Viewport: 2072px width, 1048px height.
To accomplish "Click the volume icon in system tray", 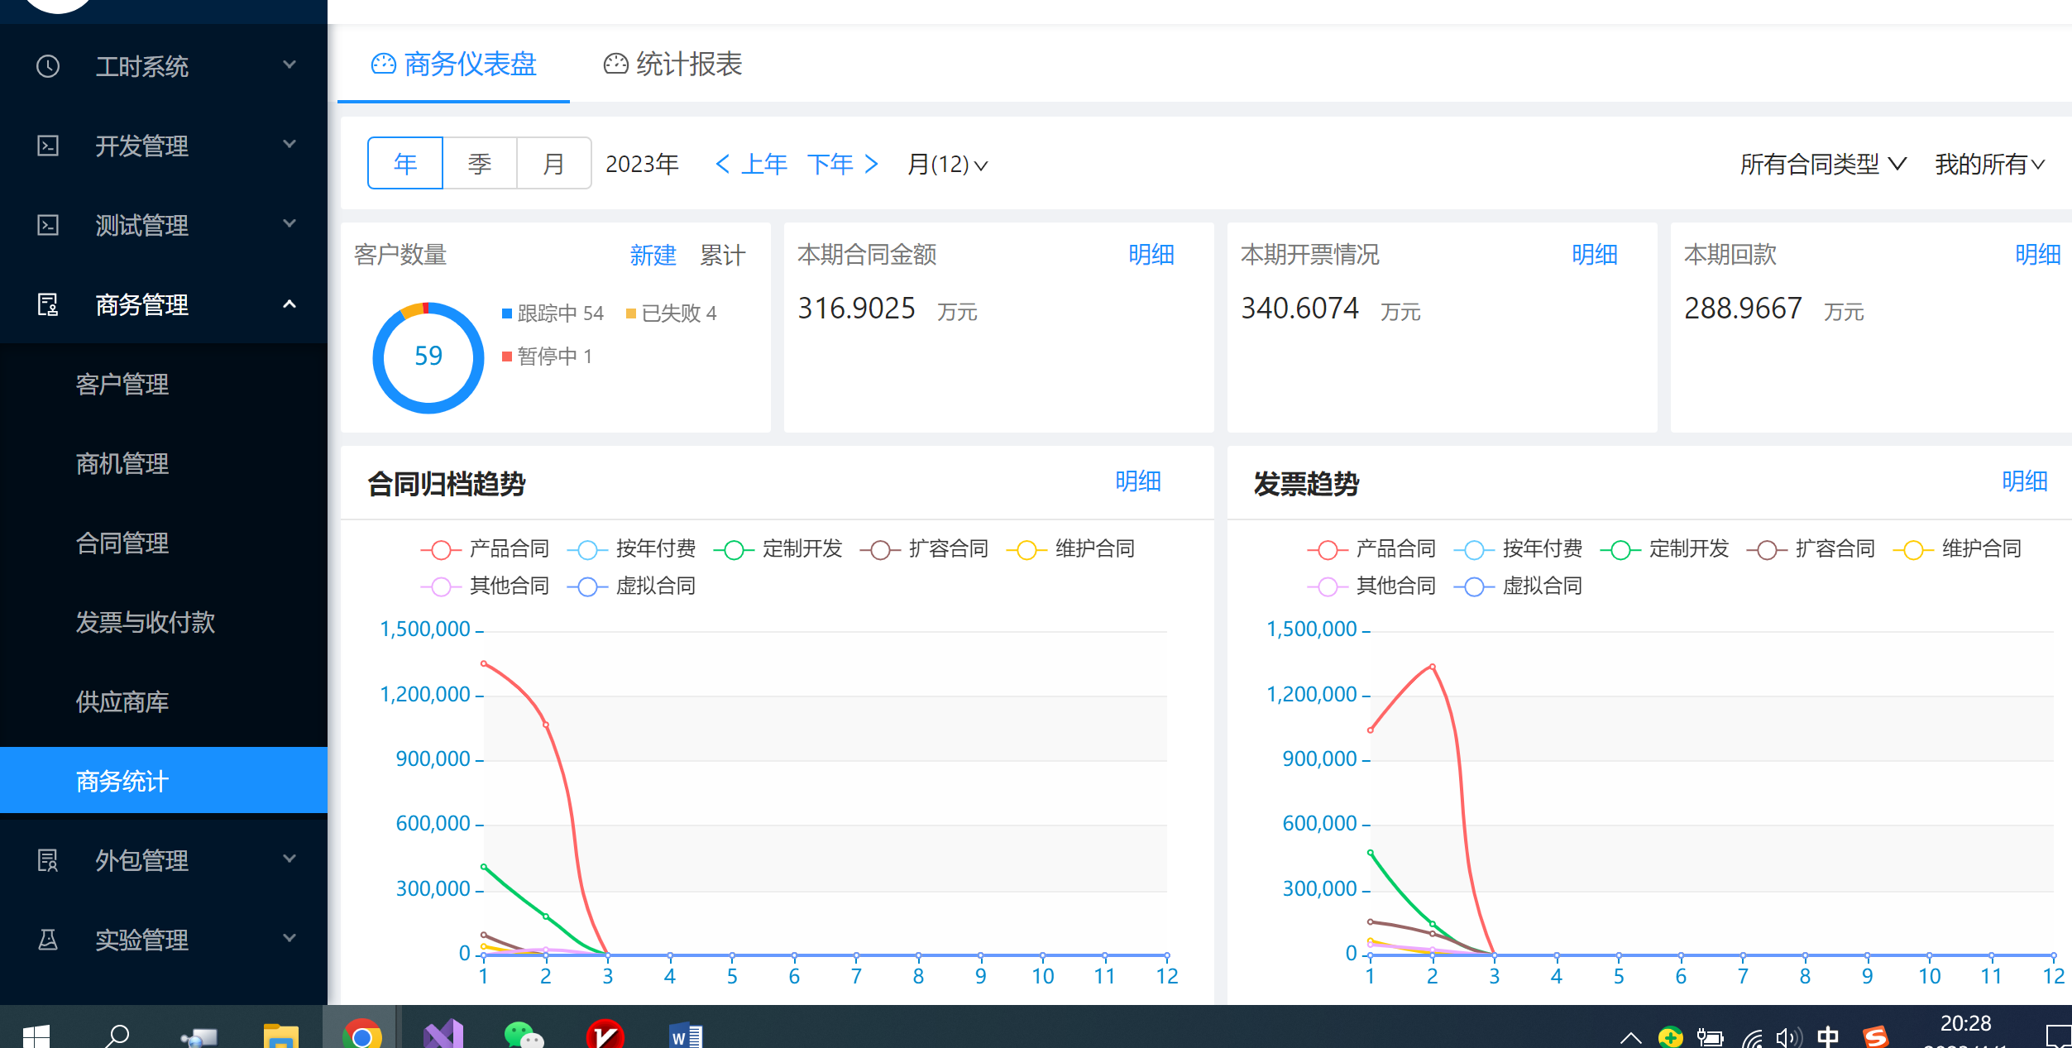I will pos(1789,1037).
